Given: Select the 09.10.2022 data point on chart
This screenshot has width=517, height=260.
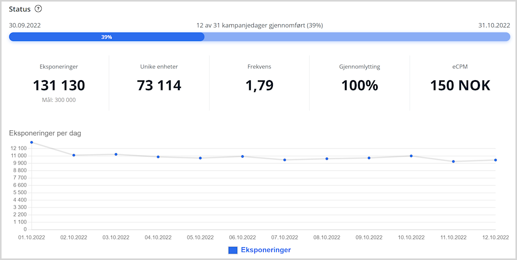Looking at the screenshot, I should pyautogui.click(x=369, y=158).
